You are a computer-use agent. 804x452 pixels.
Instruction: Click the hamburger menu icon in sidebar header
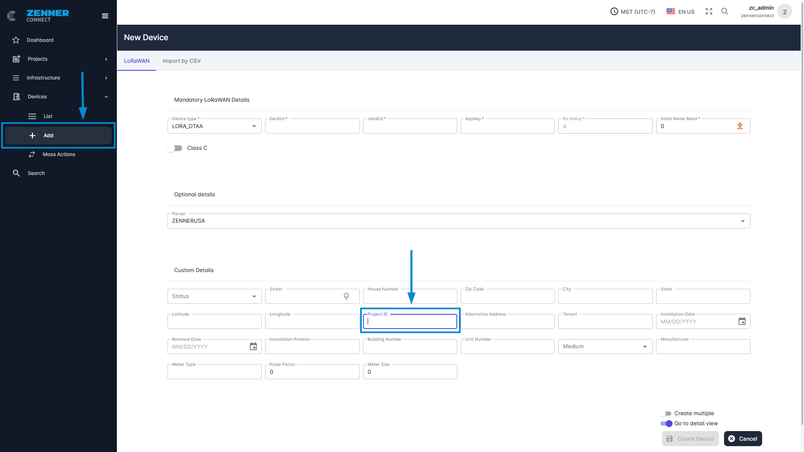(105, 16)
